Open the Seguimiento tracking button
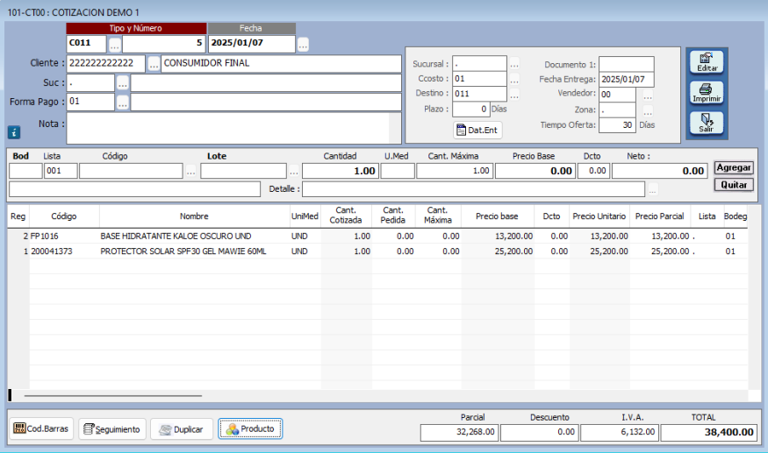Image resolution: width=768 pixels, height=453 pixels. pyautogui.click(x=112, y=429)
